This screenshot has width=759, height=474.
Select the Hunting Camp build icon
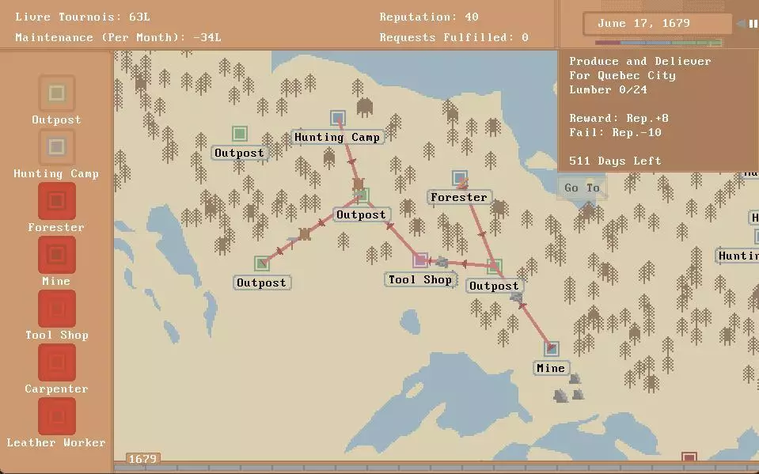tap(56, 147)
